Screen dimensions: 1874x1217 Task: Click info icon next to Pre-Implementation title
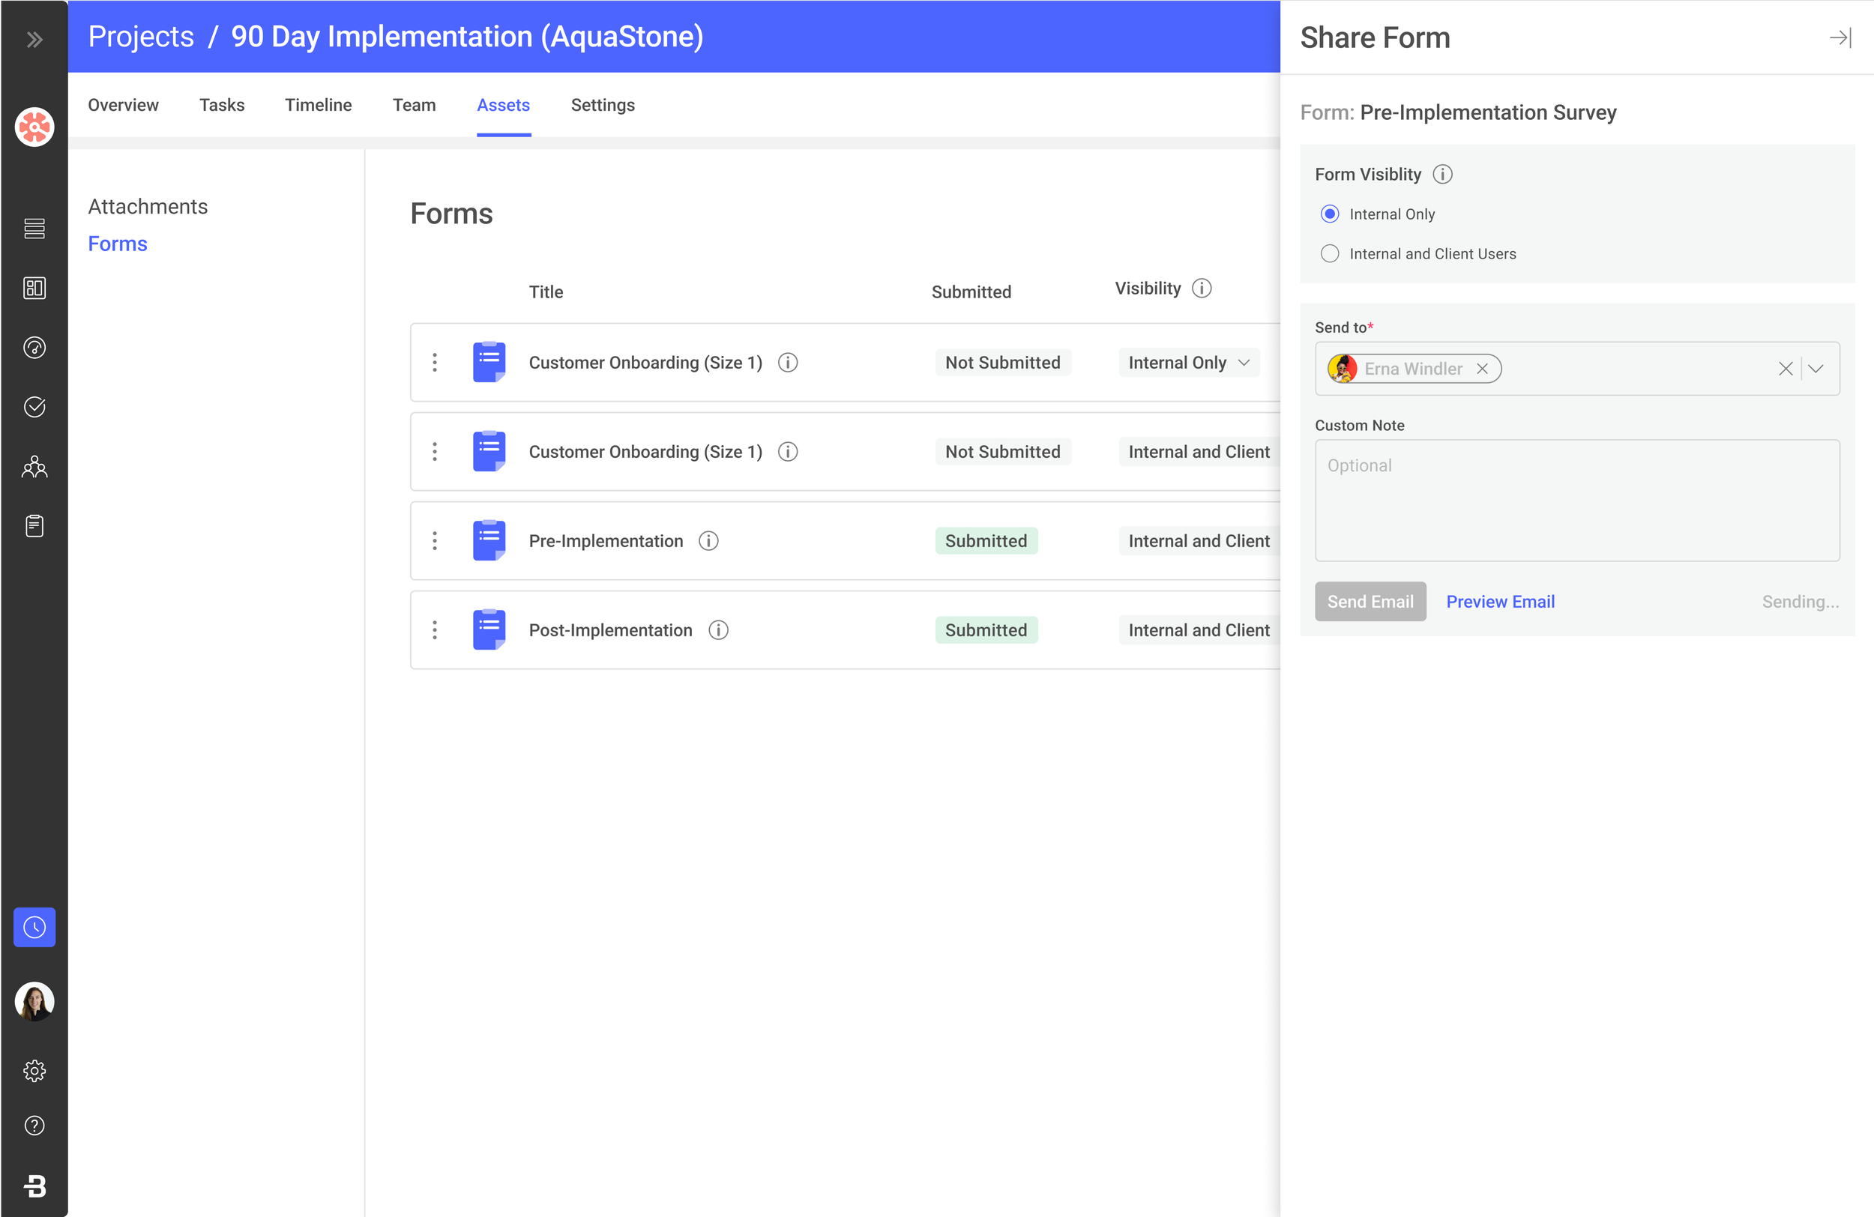[x=708, y=541]
